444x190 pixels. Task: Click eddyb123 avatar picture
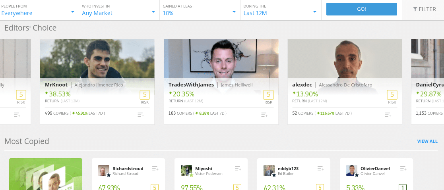(x=269, y=171)
